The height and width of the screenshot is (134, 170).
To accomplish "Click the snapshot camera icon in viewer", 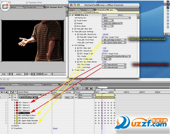I will [26, 74].
